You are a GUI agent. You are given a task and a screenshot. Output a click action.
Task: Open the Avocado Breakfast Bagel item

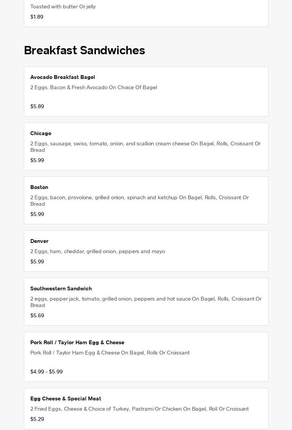click(x=63, y=77)
